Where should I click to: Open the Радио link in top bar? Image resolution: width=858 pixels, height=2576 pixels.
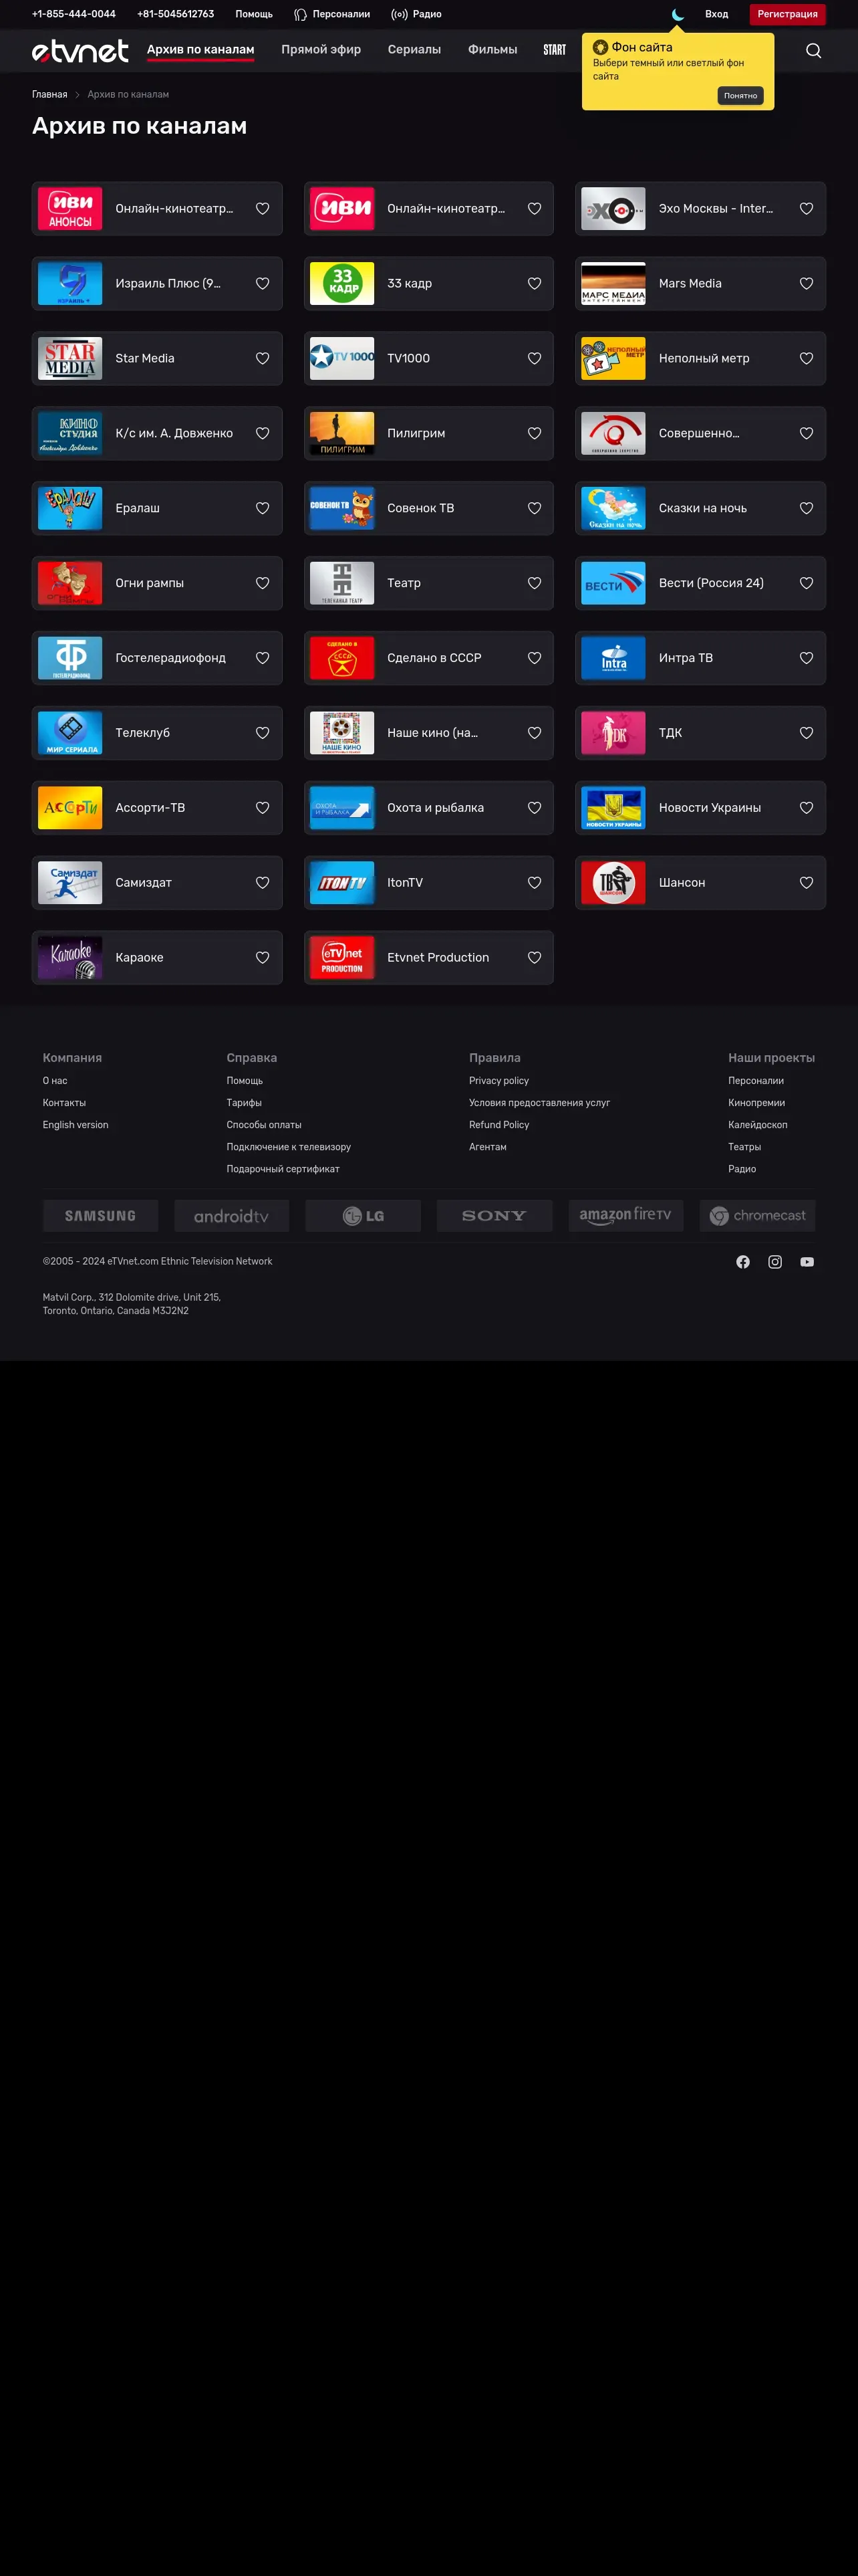click(416, 14)
